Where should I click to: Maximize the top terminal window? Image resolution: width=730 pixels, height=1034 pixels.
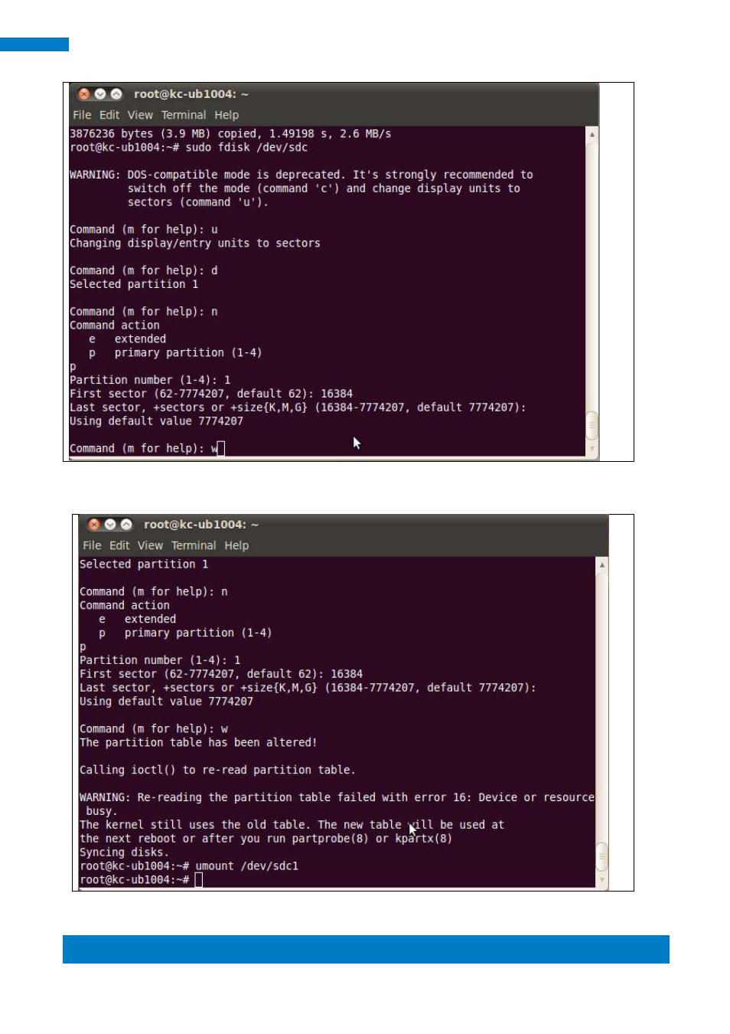click(x=116, y=94)
